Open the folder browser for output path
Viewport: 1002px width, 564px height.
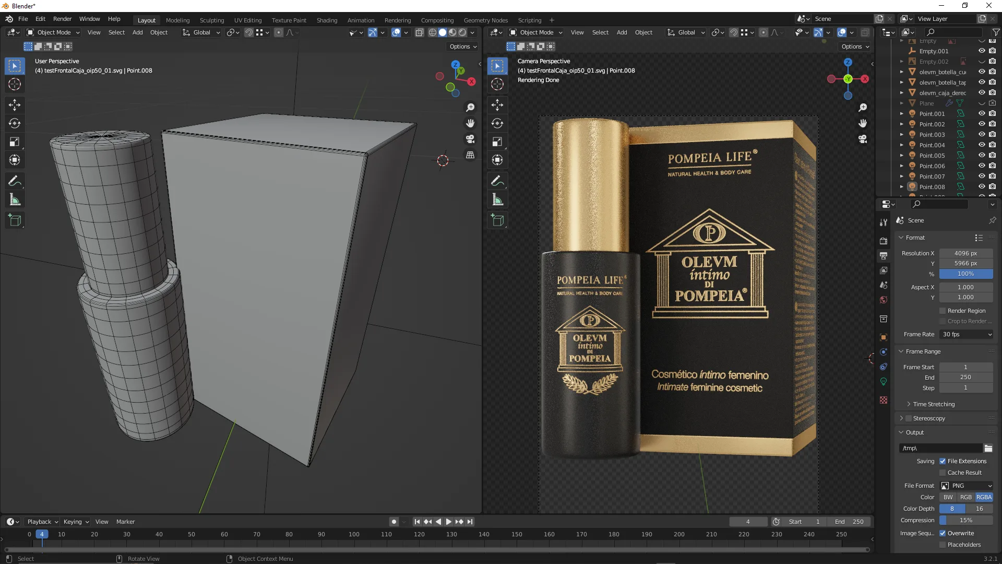[x=988, y=448]
